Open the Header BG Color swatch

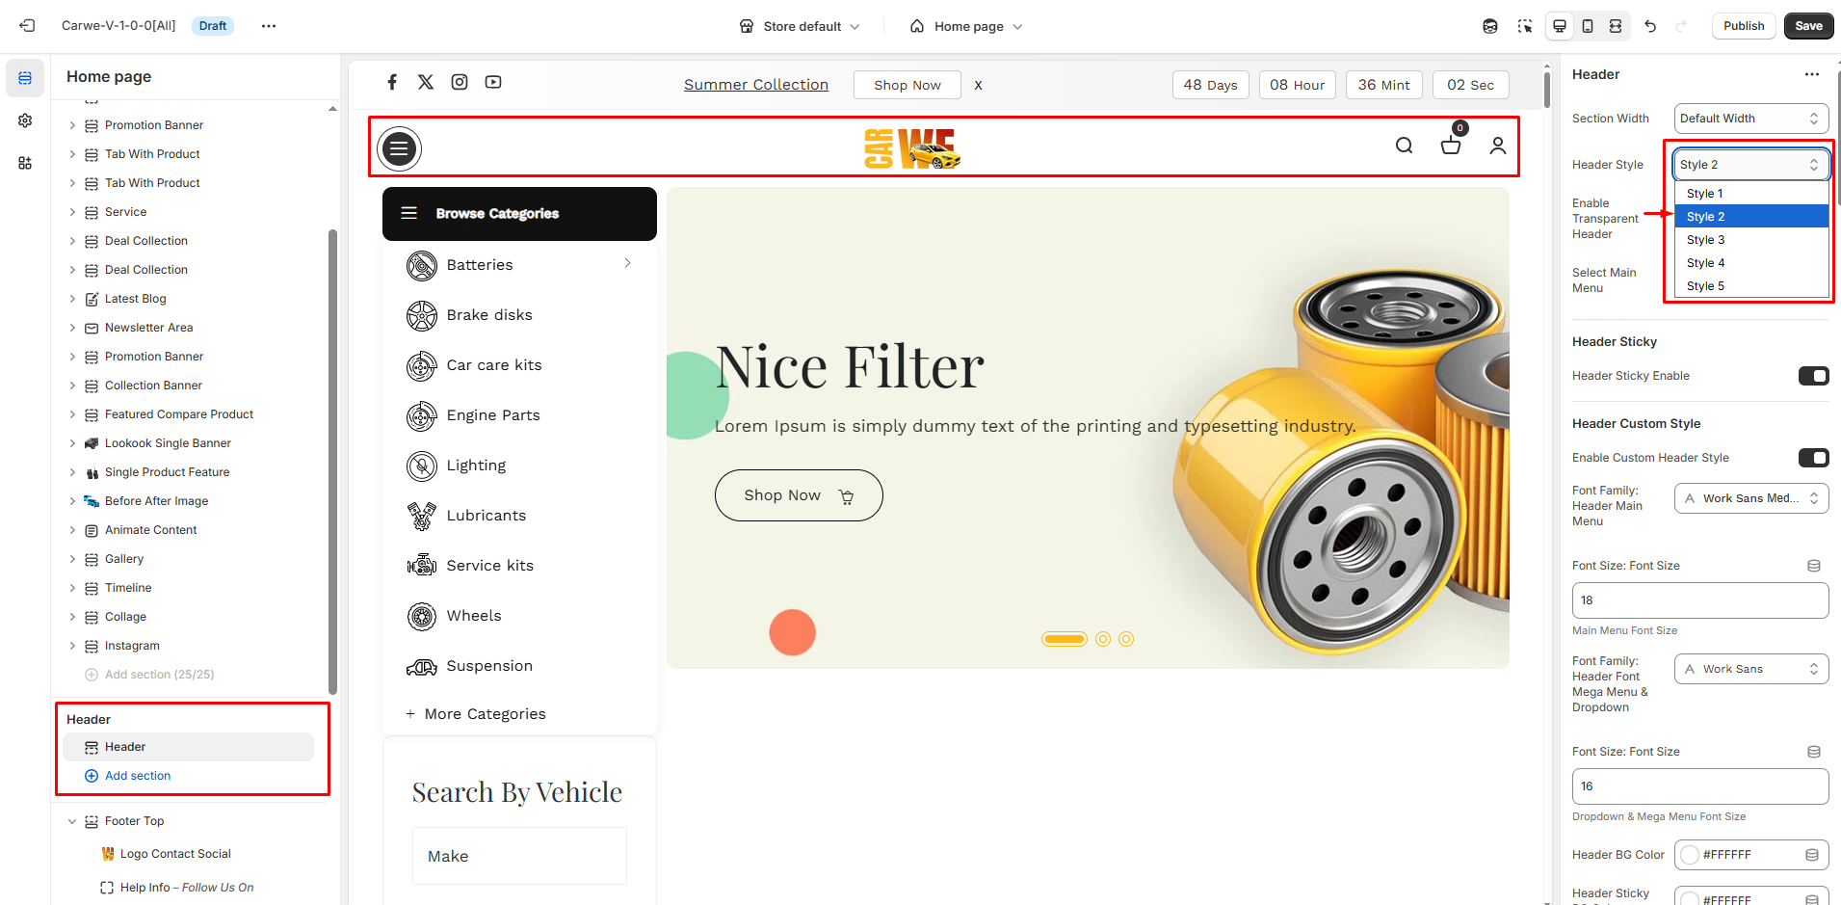coord(1690,855)
